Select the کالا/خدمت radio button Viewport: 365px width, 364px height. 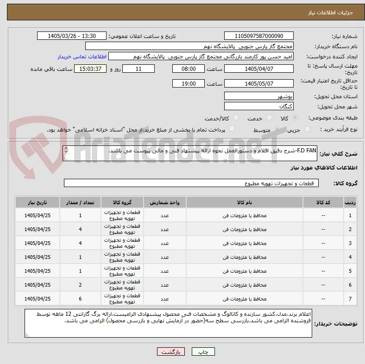pyautogui.click(x=236, y=118)
